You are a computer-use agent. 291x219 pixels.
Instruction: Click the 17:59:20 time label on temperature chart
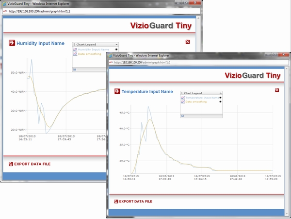pos(271,179)
